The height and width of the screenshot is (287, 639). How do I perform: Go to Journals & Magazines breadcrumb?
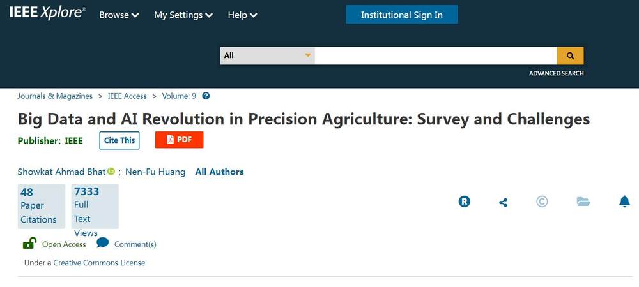point(55,96)
